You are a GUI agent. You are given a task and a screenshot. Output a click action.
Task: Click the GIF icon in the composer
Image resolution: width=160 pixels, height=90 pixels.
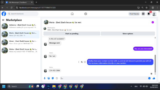click(x=57, y=78)
